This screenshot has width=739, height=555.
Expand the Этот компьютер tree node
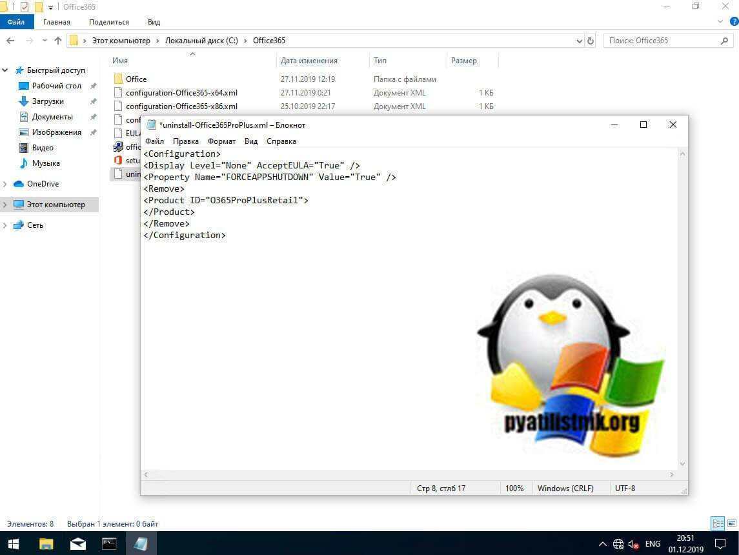(x=6, y=204)
